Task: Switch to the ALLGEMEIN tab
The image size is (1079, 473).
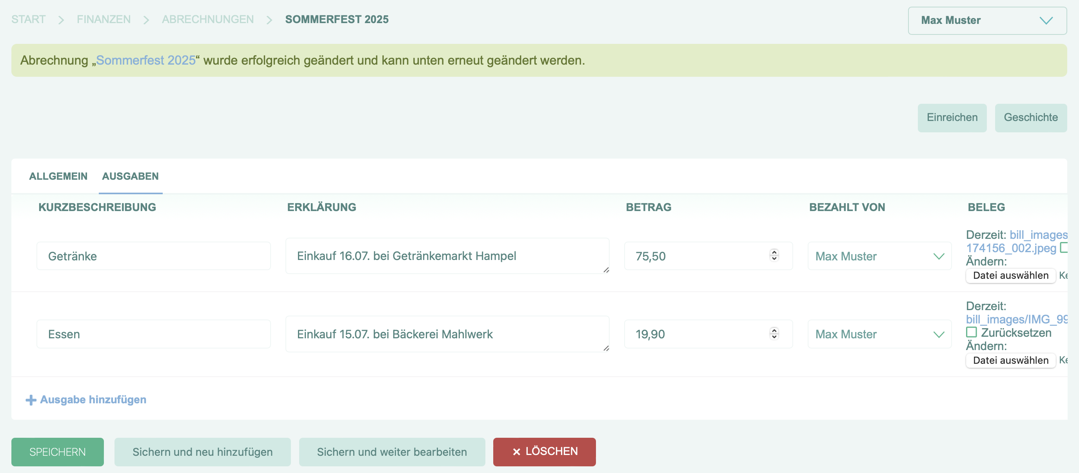Action: tap(58, 176)
